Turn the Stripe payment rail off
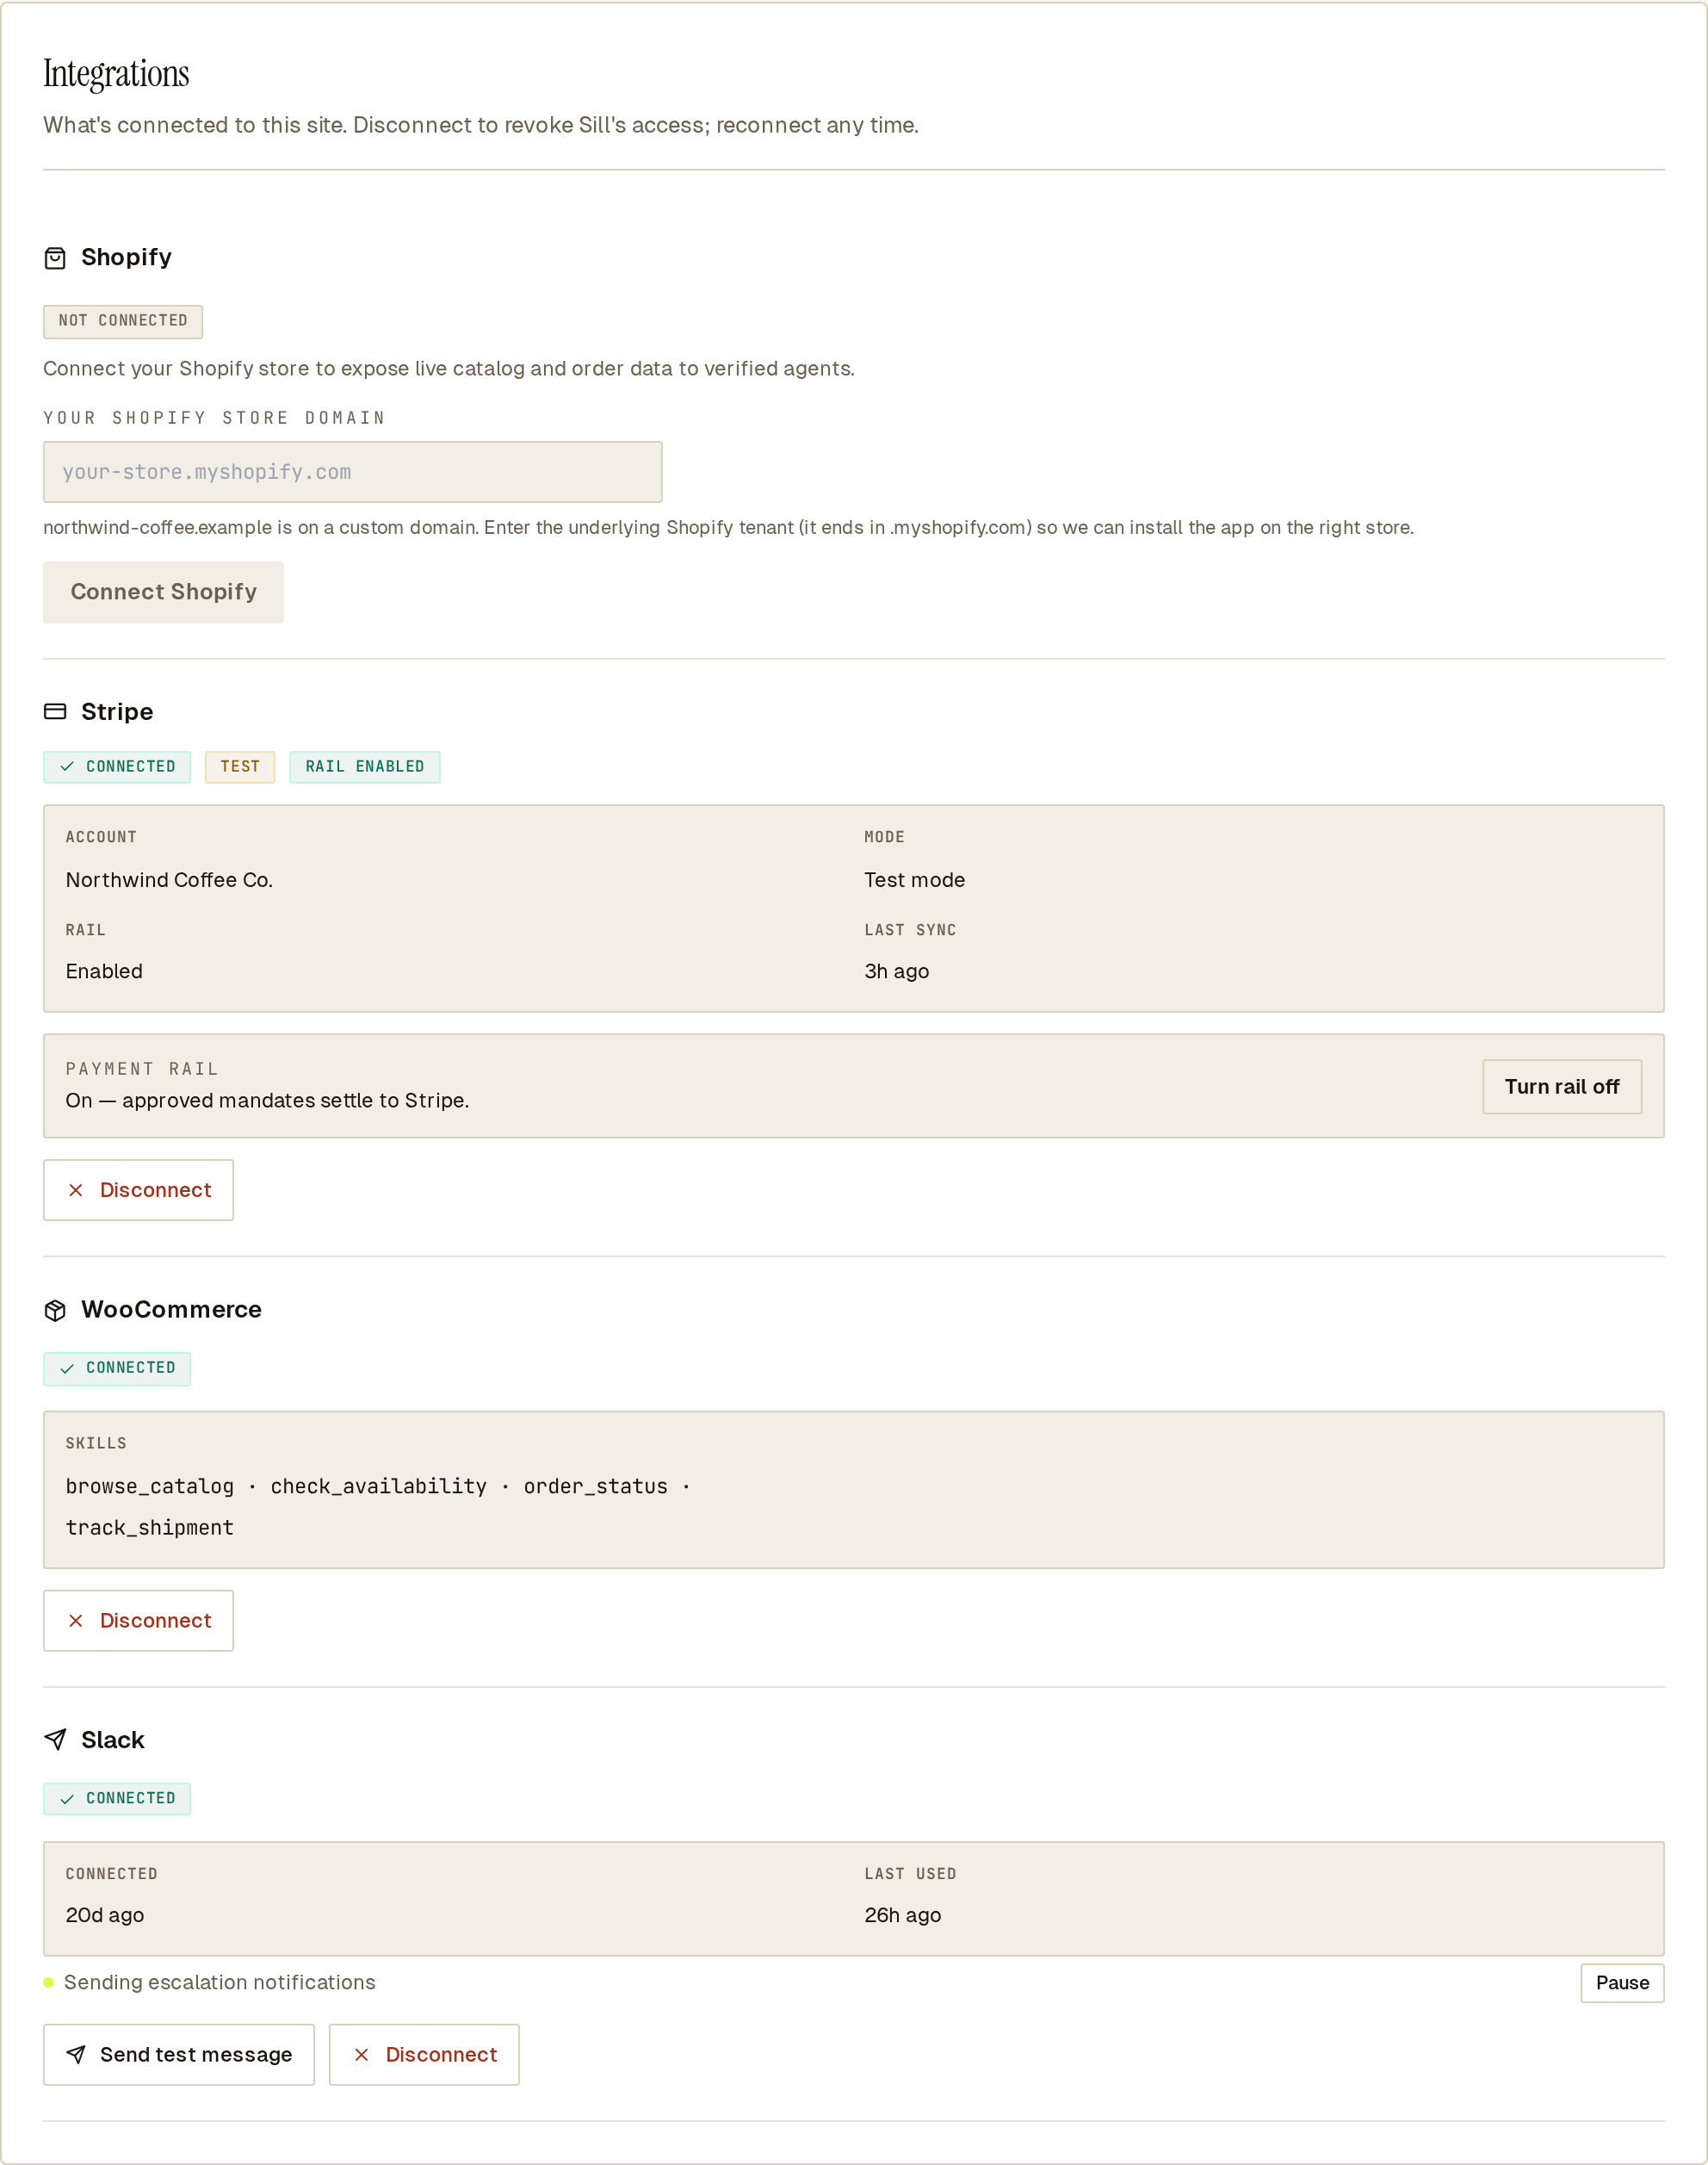Image resolution: width=1708 pixels, height=2165 pixels. click(x=1561, y=1087)
